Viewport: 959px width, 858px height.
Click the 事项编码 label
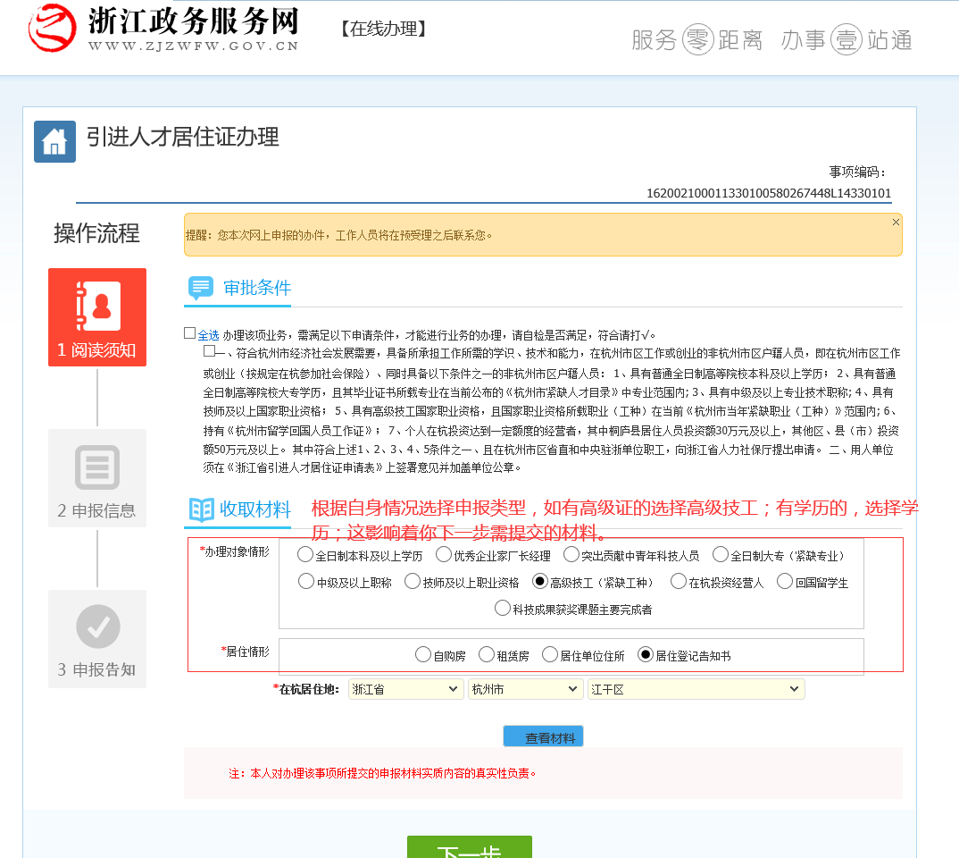(x=857, y=172)
